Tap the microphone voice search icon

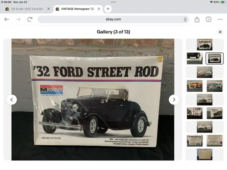(185, 19)
